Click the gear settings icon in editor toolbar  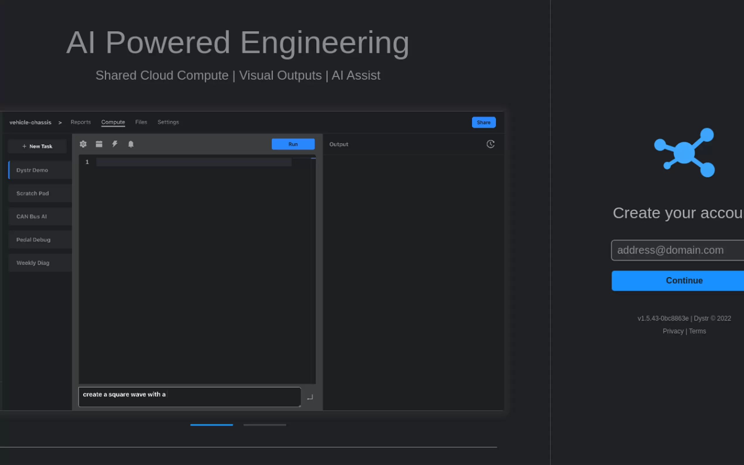click(83, 144)
